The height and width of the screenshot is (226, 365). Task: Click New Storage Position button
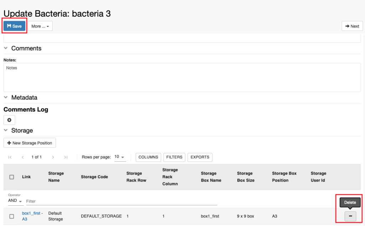pos(30,143)
